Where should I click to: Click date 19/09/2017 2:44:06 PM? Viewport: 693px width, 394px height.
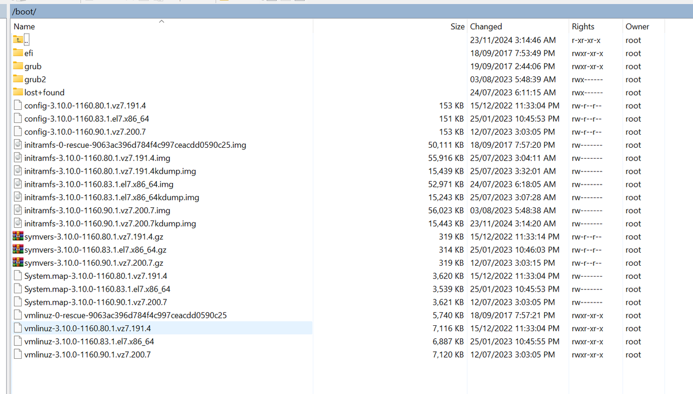513,66
